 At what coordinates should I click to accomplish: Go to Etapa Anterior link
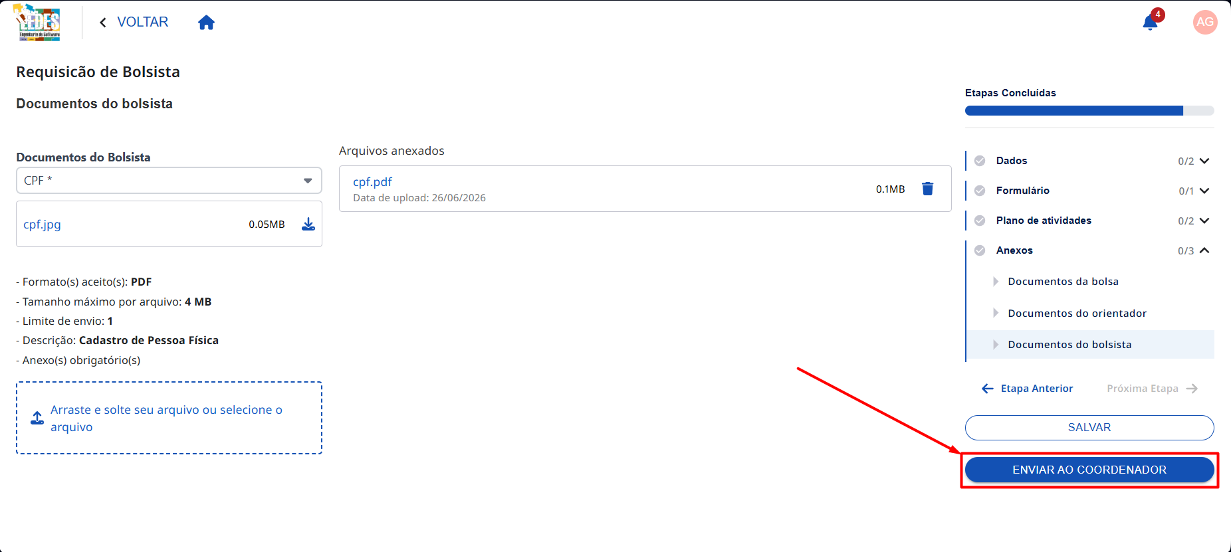coord(1028,389)
